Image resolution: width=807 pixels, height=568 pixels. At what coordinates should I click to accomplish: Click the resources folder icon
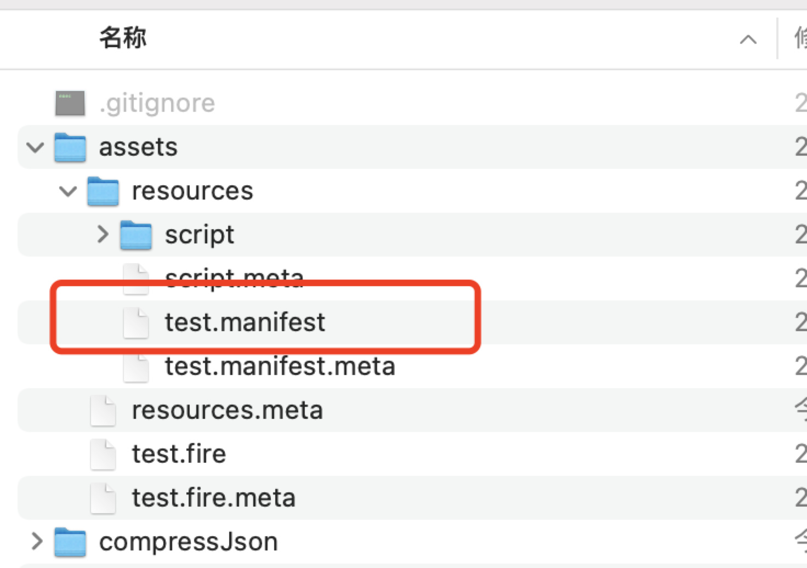[x=103, y=191]
